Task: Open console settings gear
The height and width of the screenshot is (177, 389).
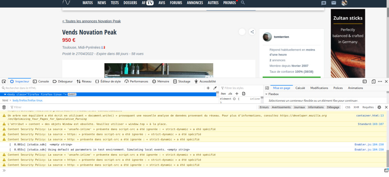Action: 379,107
